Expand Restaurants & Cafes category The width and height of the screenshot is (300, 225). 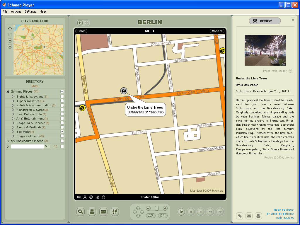pyautogui.click(x=13, y=110)
